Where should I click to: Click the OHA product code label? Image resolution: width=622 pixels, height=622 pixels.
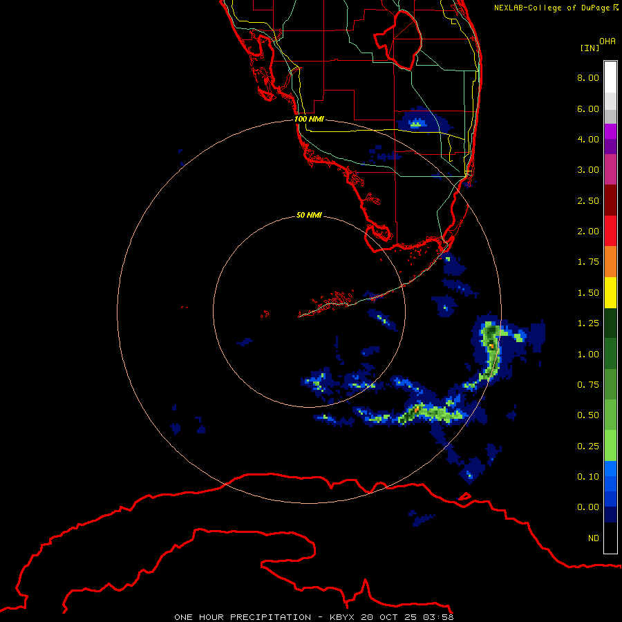607,41
